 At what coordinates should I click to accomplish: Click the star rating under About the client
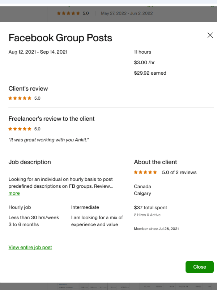(145, 172)
